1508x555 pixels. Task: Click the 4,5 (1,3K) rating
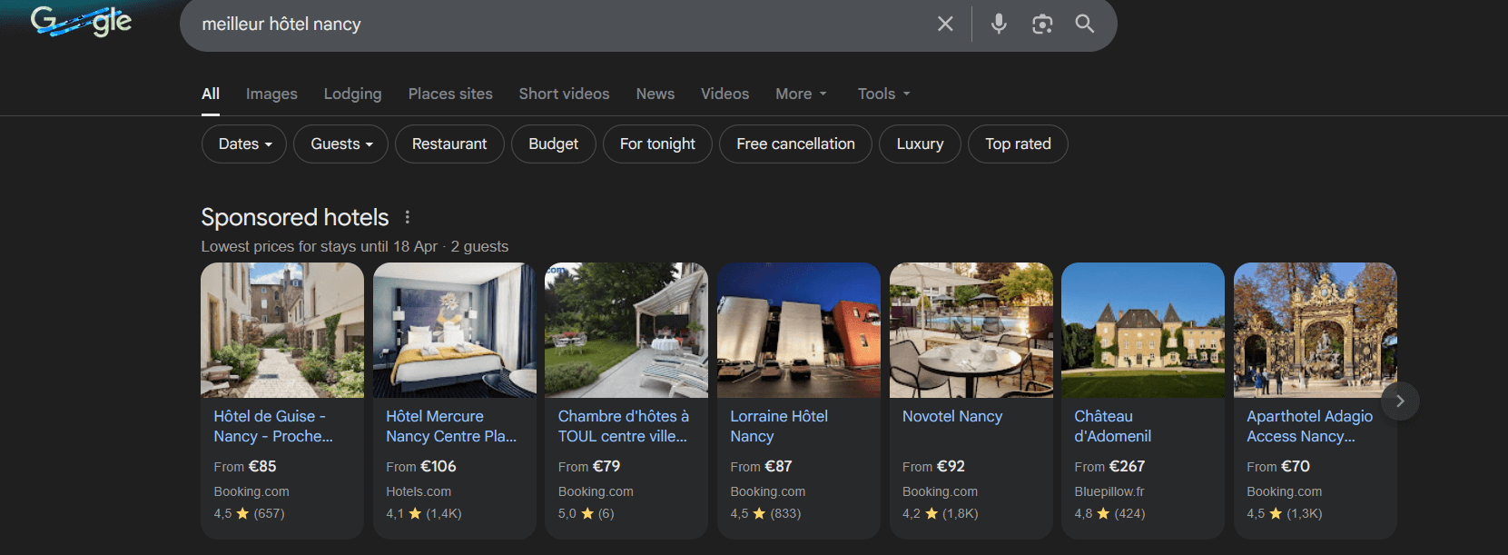(1285, 513)
